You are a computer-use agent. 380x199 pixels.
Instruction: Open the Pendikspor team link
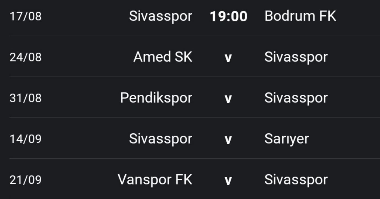pyautogui.click(x=156, y=98)
